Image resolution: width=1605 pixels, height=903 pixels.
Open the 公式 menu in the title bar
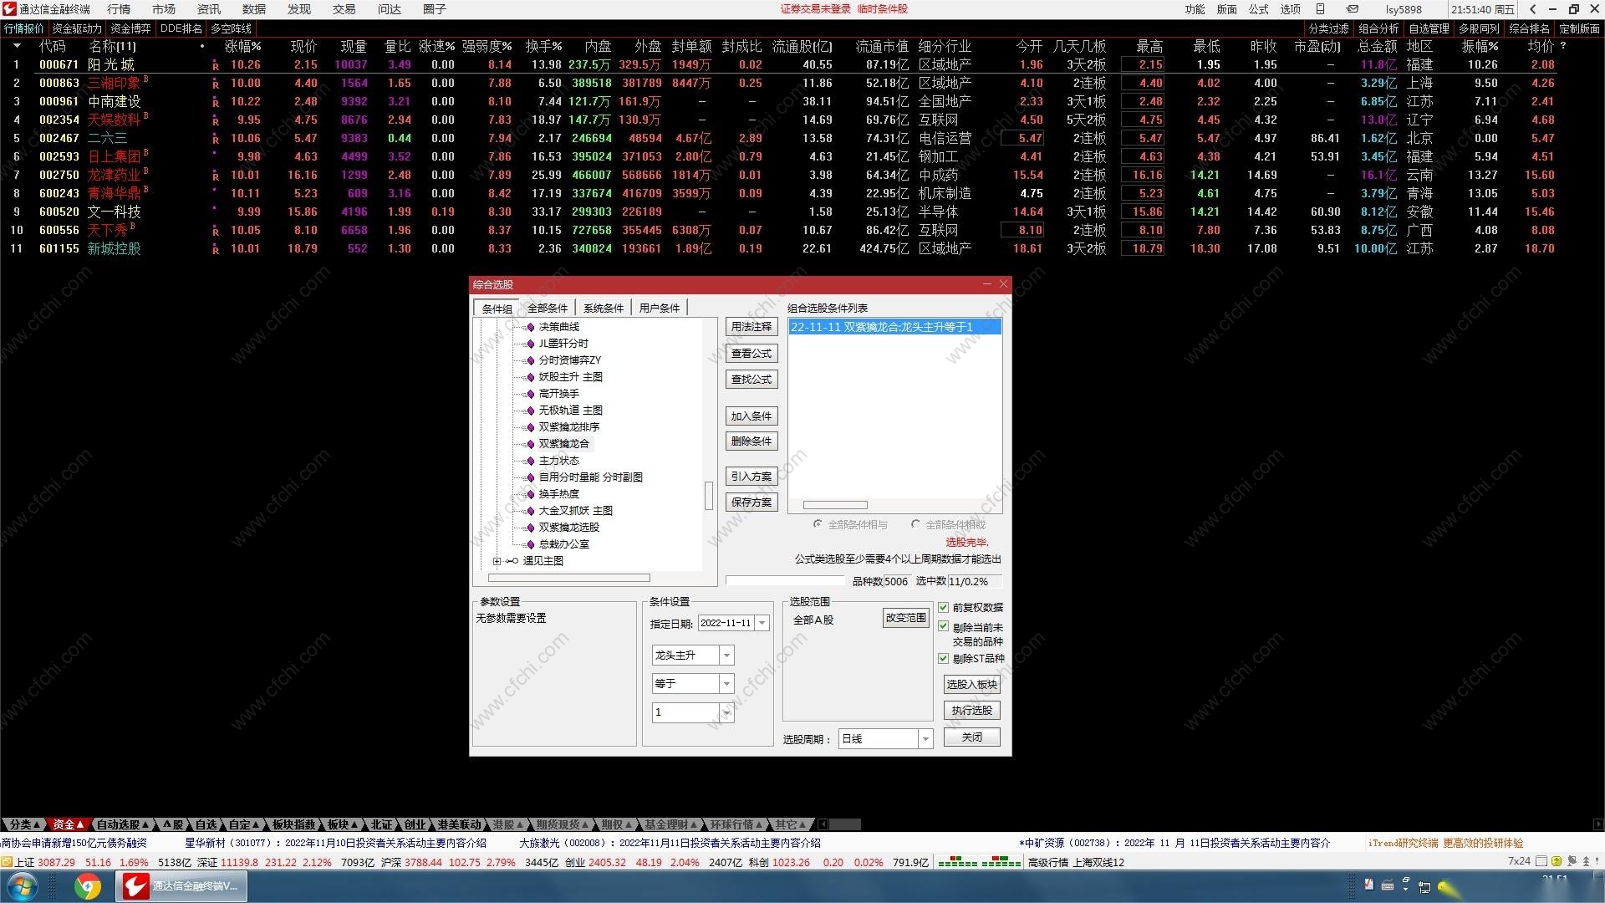click(x=1258, y=9)
